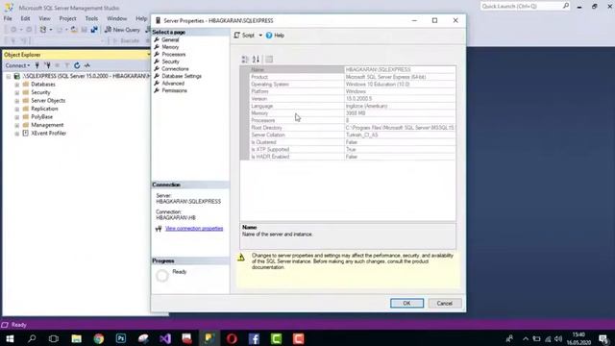Expand the XEvent Profiler node
Viewport: 615px width, 346px height.
[17, 134]
